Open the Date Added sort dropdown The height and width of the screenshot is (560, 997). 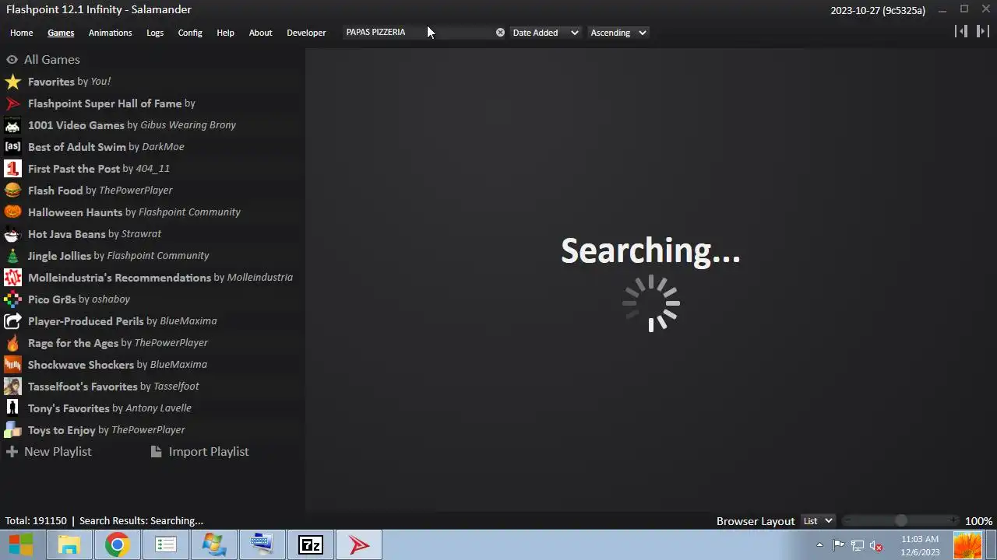[545, 33]
